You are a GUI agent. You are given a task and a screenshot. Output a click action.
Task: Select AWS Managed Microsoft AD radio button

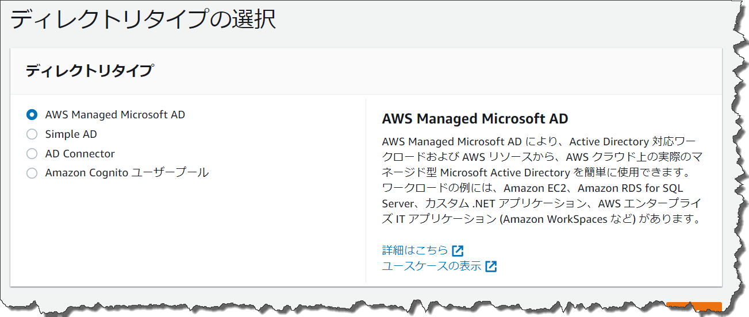coord(32,115)
